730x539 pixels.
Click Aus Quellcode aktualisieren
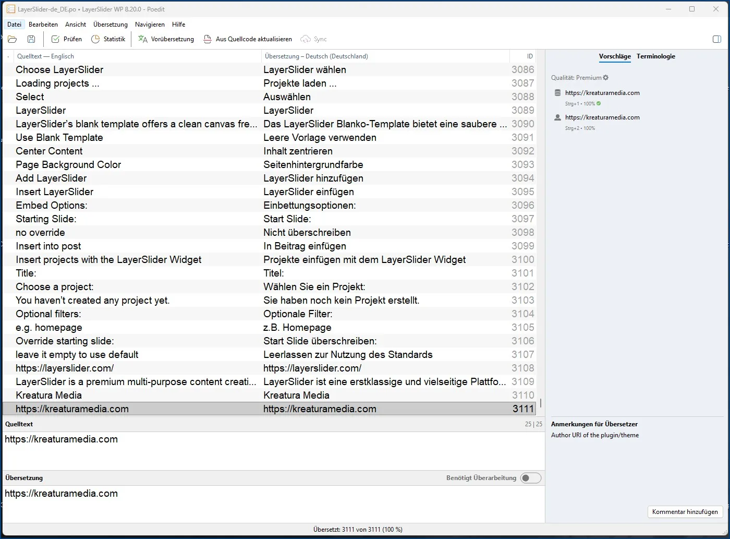pyautogui.click(x=248, y=39)
